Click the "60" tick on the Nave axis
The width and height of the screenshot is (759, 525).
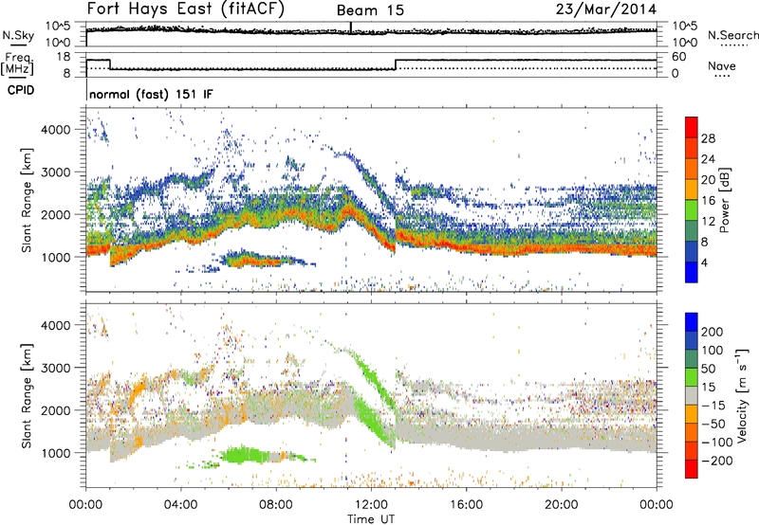[x=679, y=57]
